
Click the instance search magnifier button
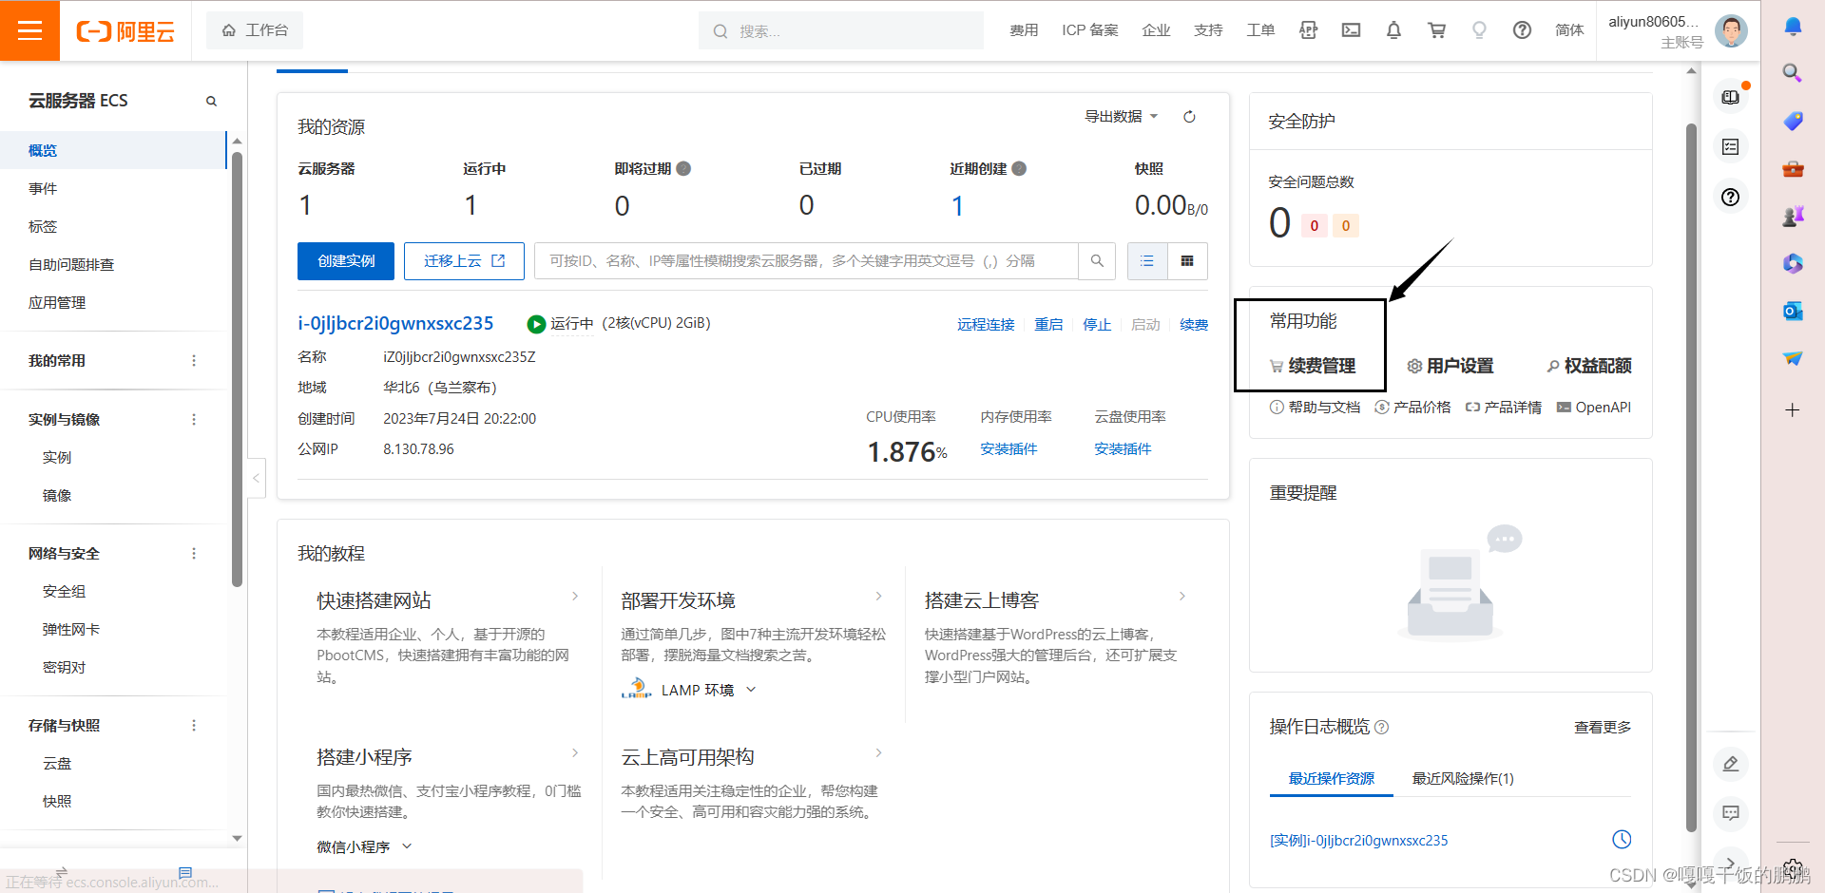pyautogui.click(x=1097, y=260)
